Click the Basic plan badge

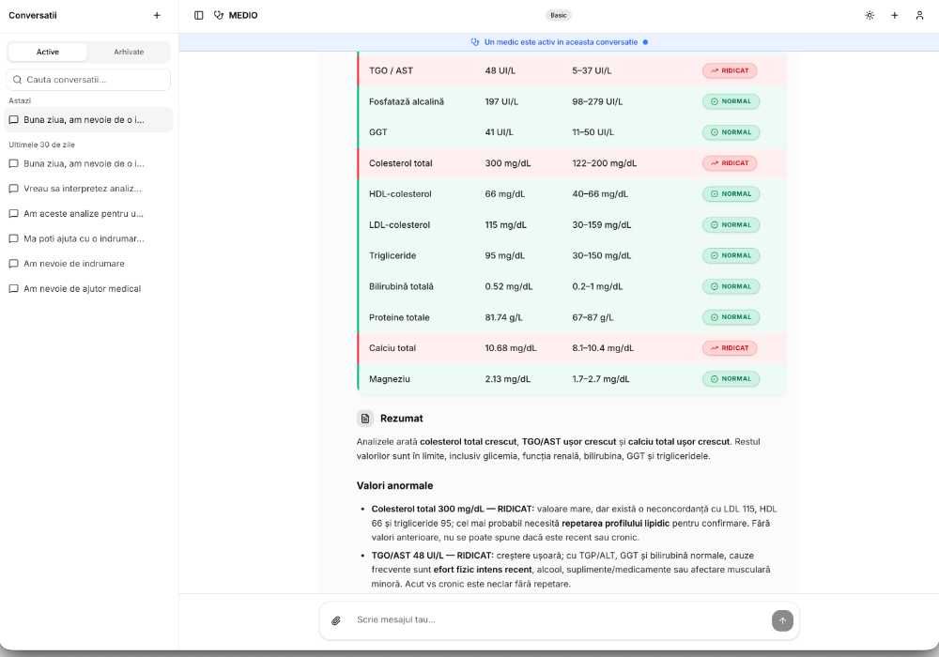[x=558, y=16]
